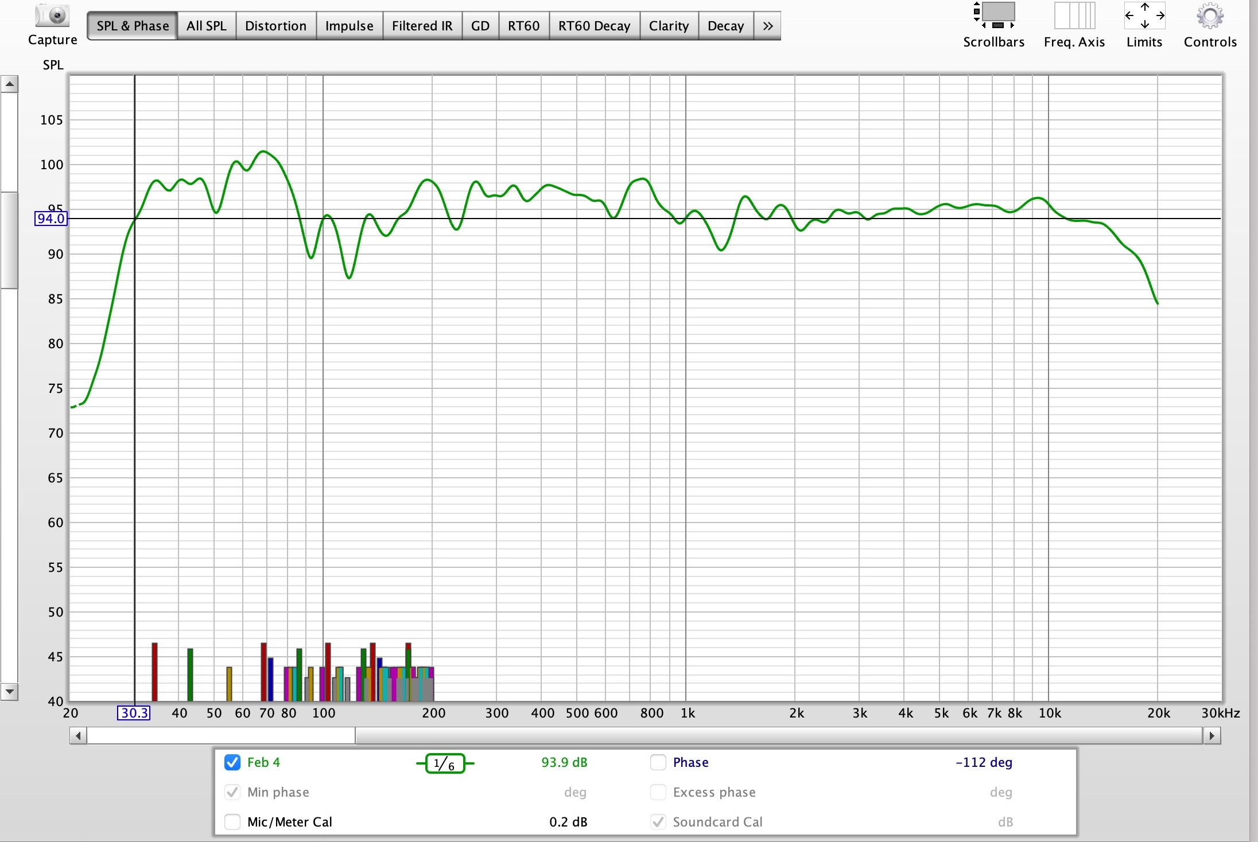Open the Filtered IR tab

(422, 26)
